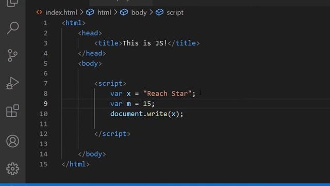Select html element in the breadcrumb
This screenshot has height=186, width=330.
[x=104, y=12]
